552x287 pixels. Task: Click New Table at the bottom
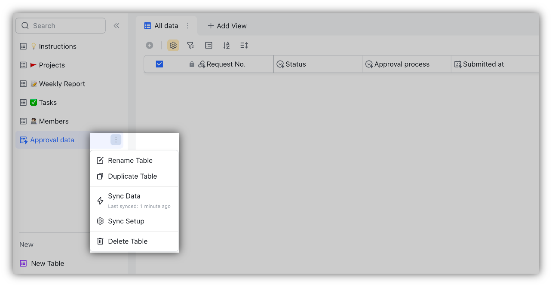point(47,263)
